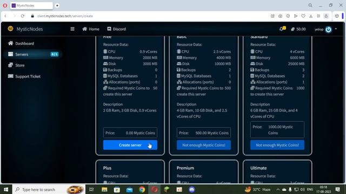Open Discord from the taskbar
Viewport: 346px width, 194px height.
tap(192, 189)
